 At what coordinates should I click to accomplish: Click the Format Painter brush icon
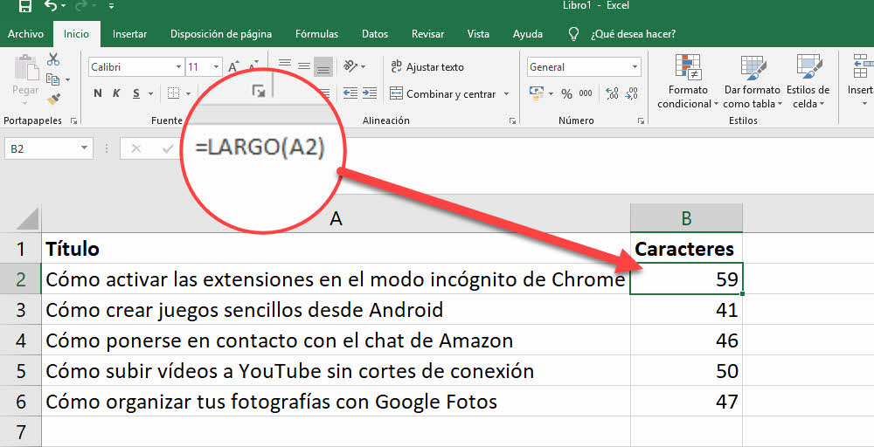point(53,99)
